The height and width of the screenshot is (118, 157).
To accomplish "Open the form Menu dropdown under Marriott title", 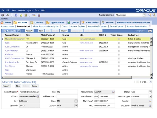I will [x=6, y=86].
